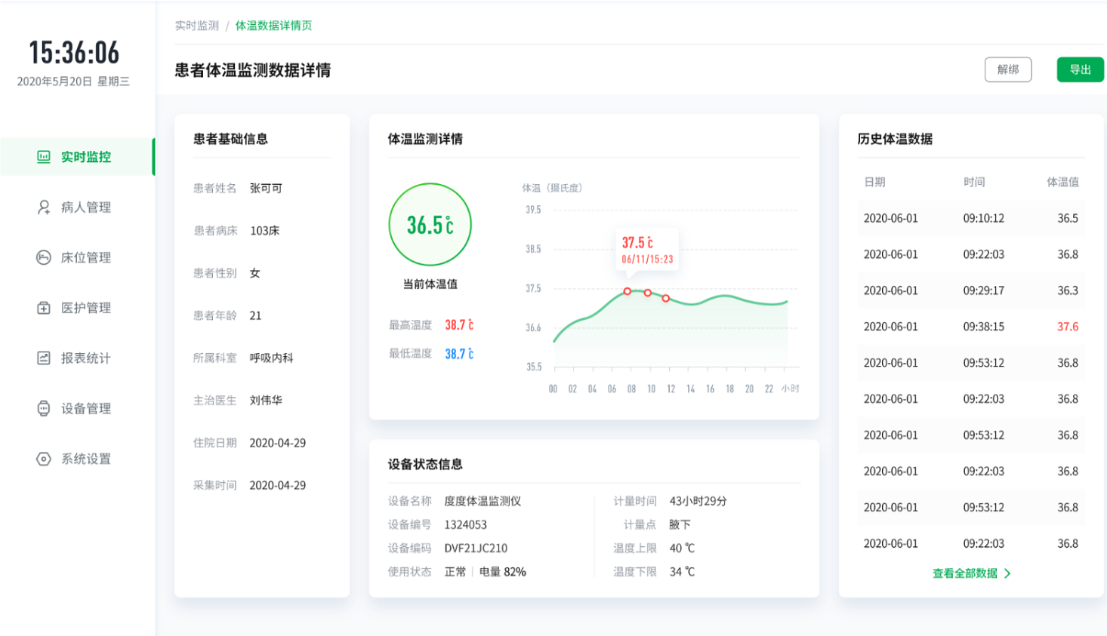Click the 37.5 tooltip chart point
The image size is (1107, 636).
click(x=628, y=291)
